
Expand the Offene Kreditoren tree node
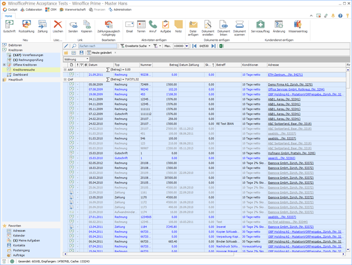4,65
